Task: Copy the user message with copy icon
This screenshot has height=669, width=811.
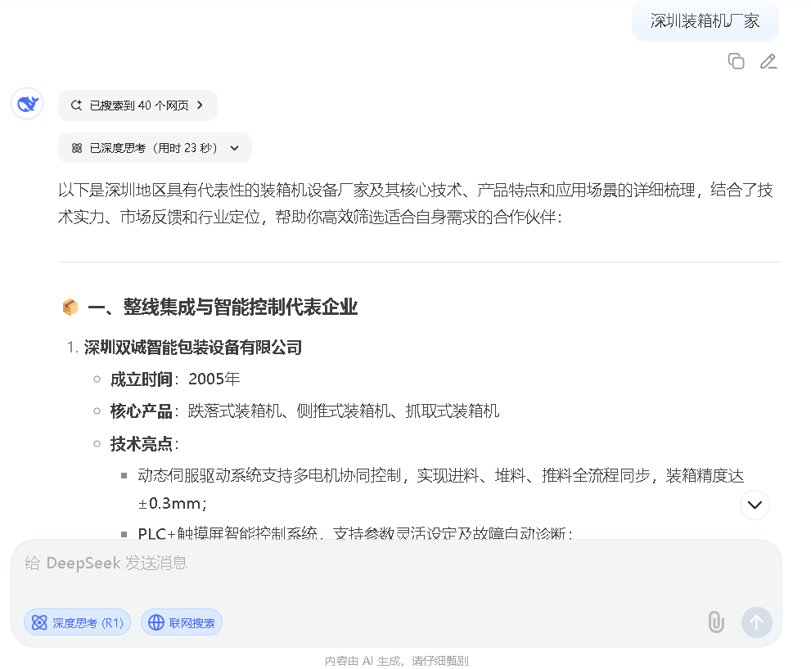Action: pos(736,61)
